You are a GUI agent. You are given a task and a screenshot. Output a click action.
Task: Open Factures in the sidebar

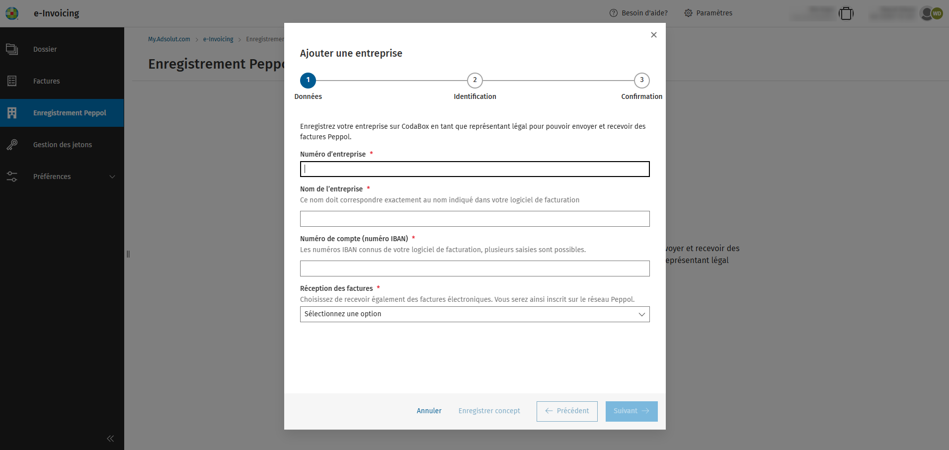coord(62,81)
